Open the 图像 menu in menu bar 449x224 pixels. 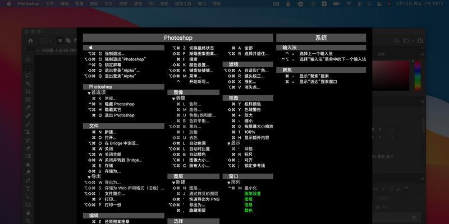(x=79, y=4)
